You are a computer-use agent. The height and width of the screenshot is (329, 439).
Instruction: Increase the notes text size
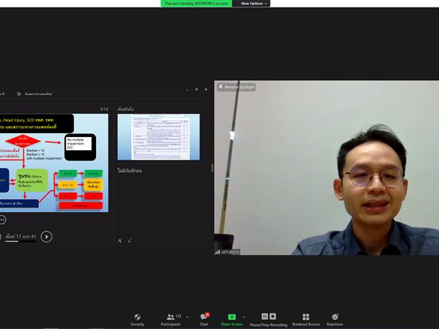120,241
